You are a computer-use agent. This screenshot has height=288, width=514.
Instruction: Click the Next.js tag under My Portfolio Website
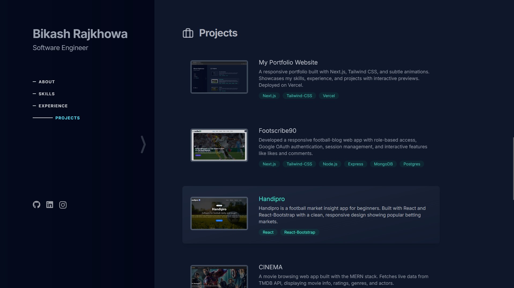coord(269,96)
